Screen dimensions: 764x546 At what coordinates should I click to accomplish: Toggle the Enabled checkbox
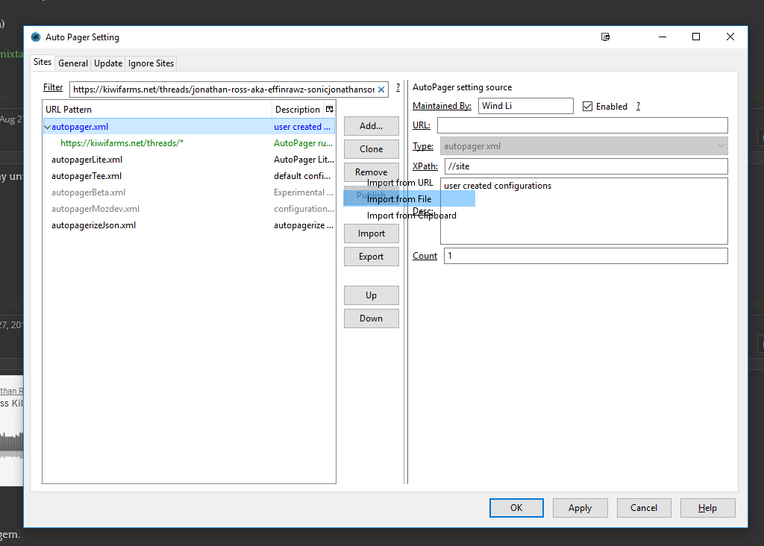(x=588, y=106)
